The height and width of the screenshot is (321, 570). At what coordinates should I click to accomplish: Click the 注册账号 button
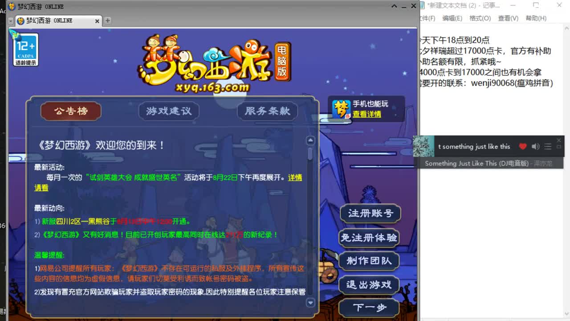point(370,214)
